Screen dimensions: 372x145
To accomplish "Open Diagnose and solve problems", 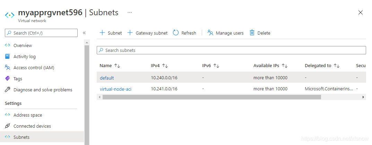I will 43,90.
